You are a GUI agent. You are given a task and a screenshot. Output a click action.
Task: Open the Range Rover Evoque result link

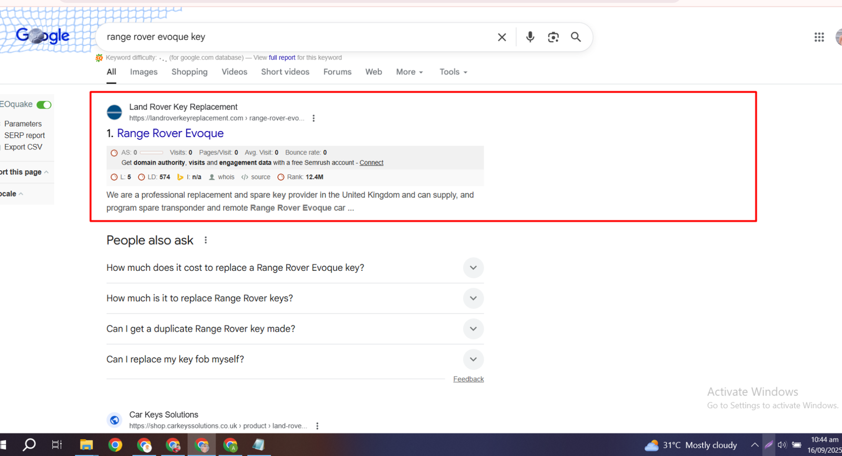click(x=170, y=134)
